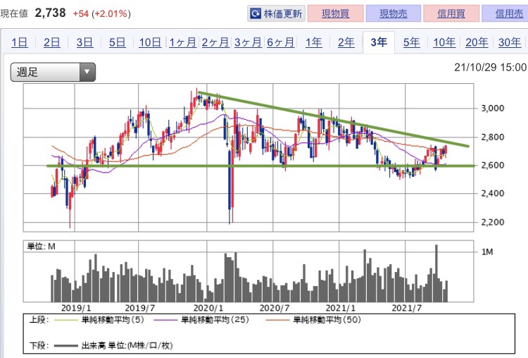Click the tallest volume bar near 2021/9
The image size is (528, 358).
coord(436,273)
